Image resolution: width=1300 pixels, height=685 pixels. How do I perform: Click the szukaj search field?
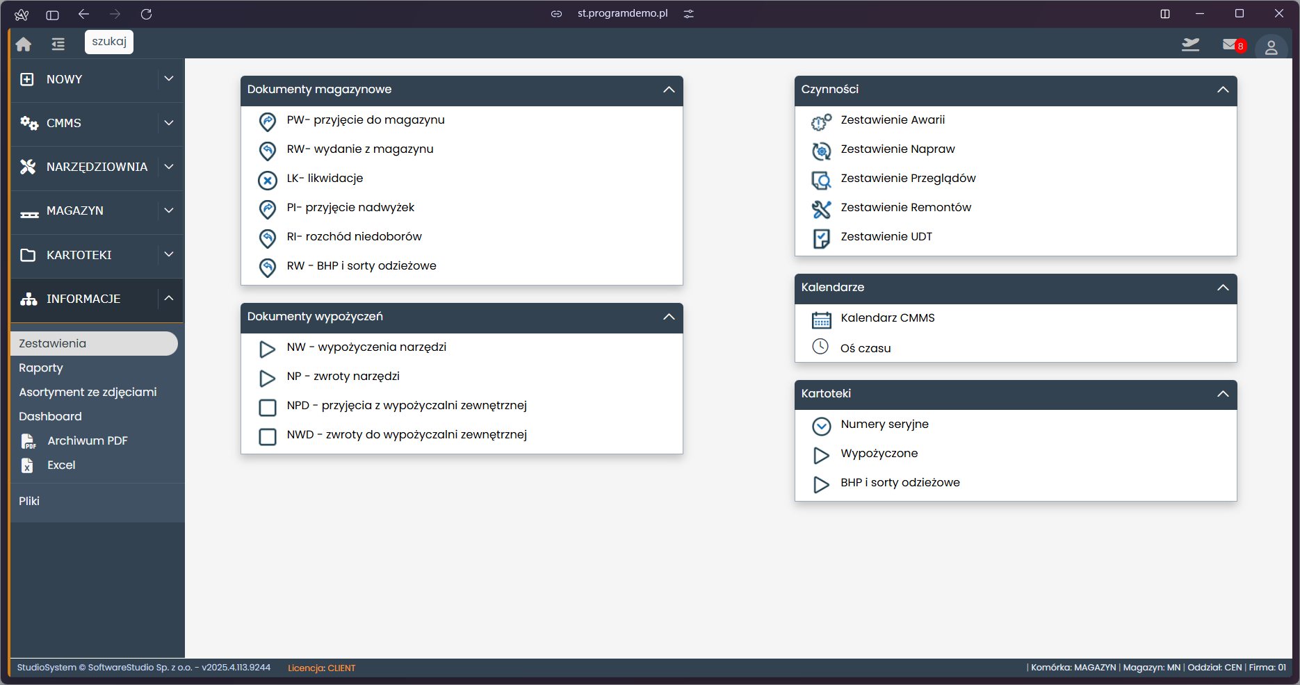pyautogui.click(x=109, y=42)
